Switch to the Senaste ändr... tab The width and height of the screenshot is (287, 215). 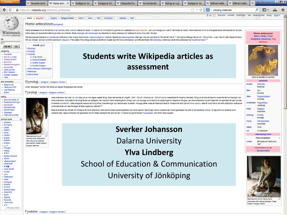click(x=37, y=3)
